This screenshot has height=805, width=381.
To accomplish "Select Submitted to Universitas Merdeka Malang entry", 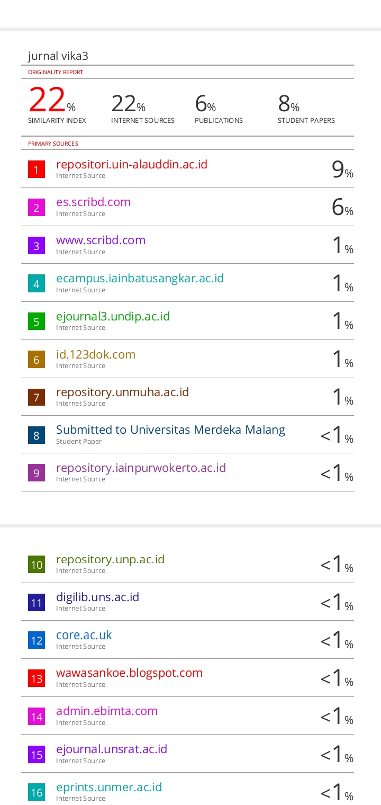I will tap(170, 430).
